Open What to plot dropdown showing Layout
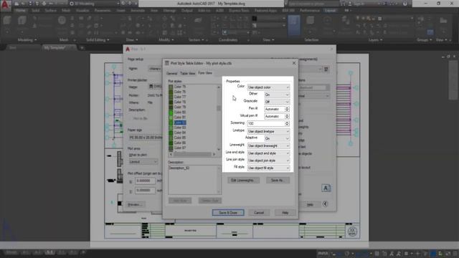Viewport: 459px width, 258px height. pyautogui.click(x=143, y=162)
